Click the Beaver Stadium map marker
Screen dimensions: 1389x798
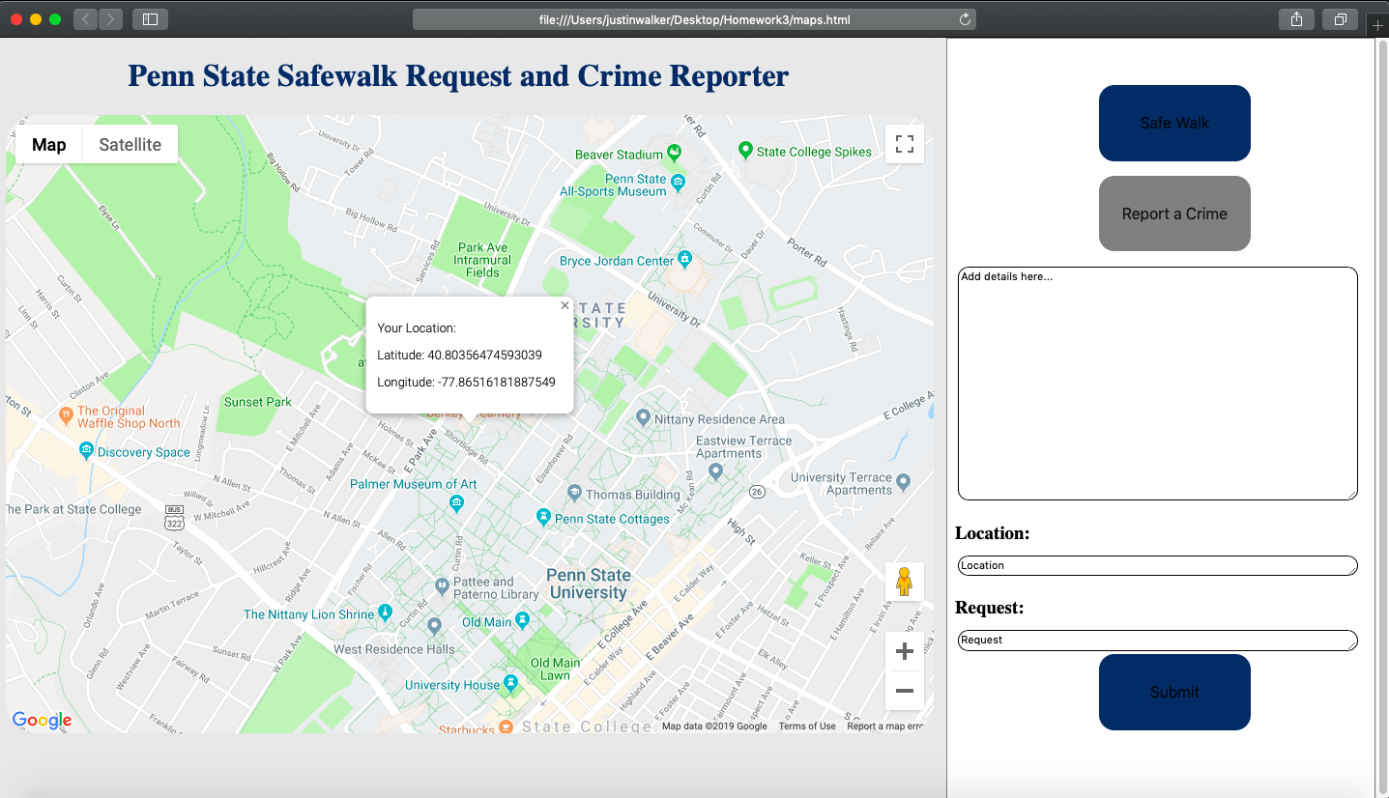[674, 152]
